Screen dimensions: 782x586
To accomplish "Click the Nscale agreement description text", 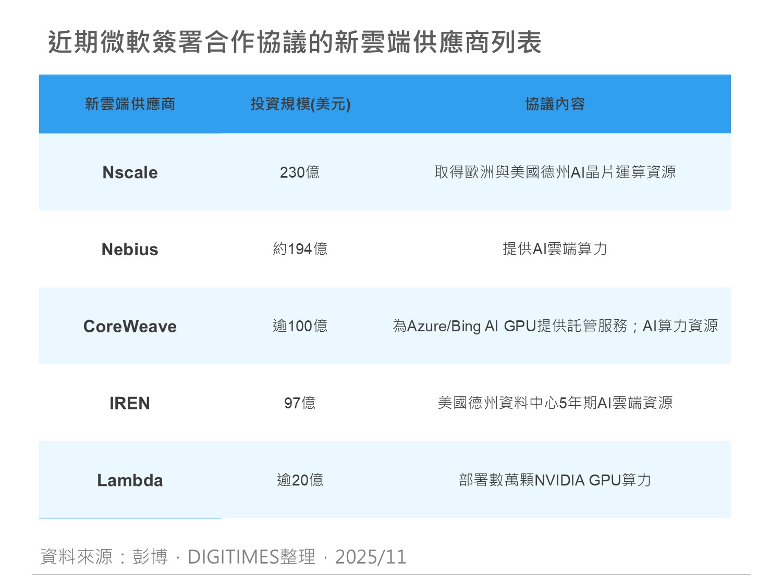I will coord(555,172).
